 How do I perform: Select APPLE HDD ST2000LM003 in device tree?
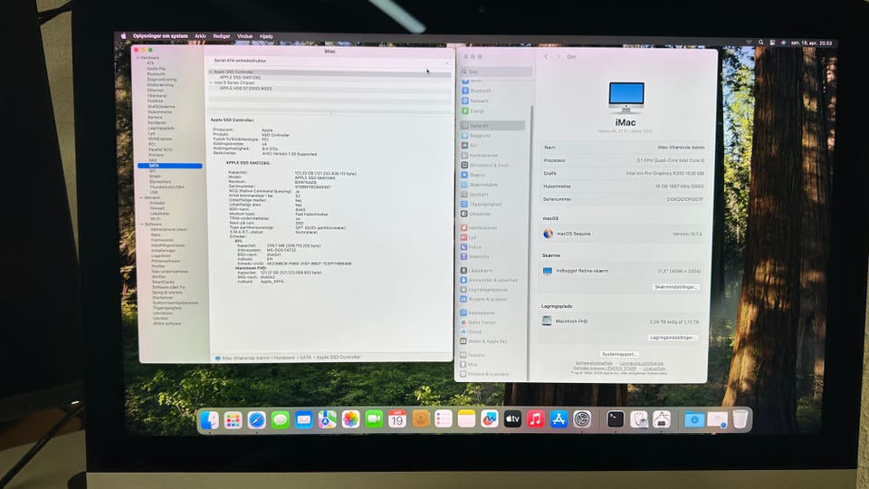tap(246, 88)
